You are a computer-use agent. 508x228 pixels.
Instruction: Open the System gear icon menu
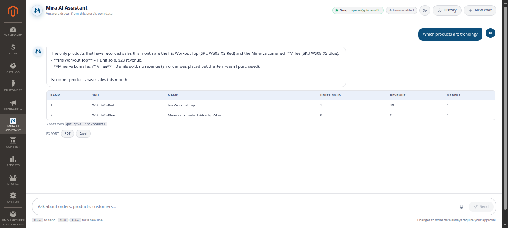13,198
